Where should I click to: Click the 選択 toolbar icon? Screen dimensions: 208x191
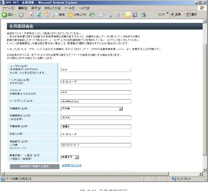(188, 15)
